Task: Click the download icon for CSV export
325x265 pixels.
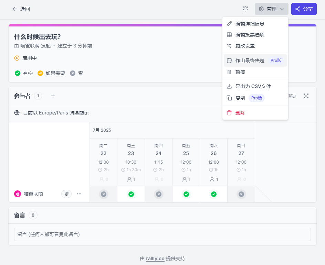Action: 229,86
